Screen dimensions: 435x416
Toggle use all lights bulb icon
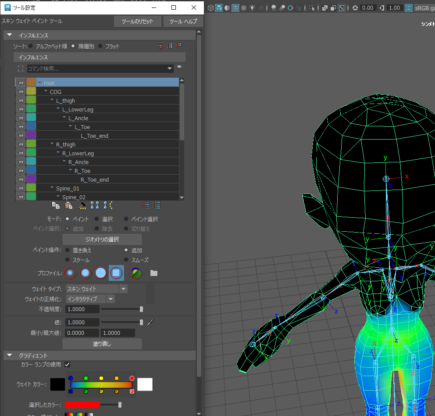[252, 8]
